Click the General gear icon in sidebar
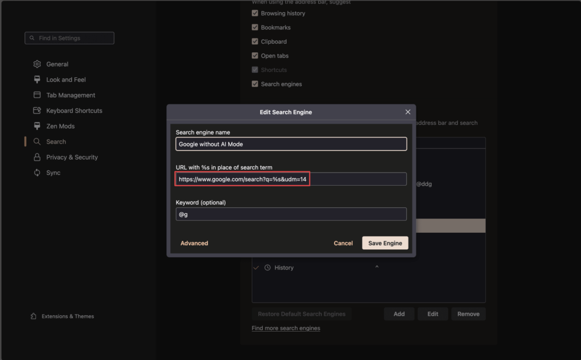581x360 pixels. pos(37,64)
